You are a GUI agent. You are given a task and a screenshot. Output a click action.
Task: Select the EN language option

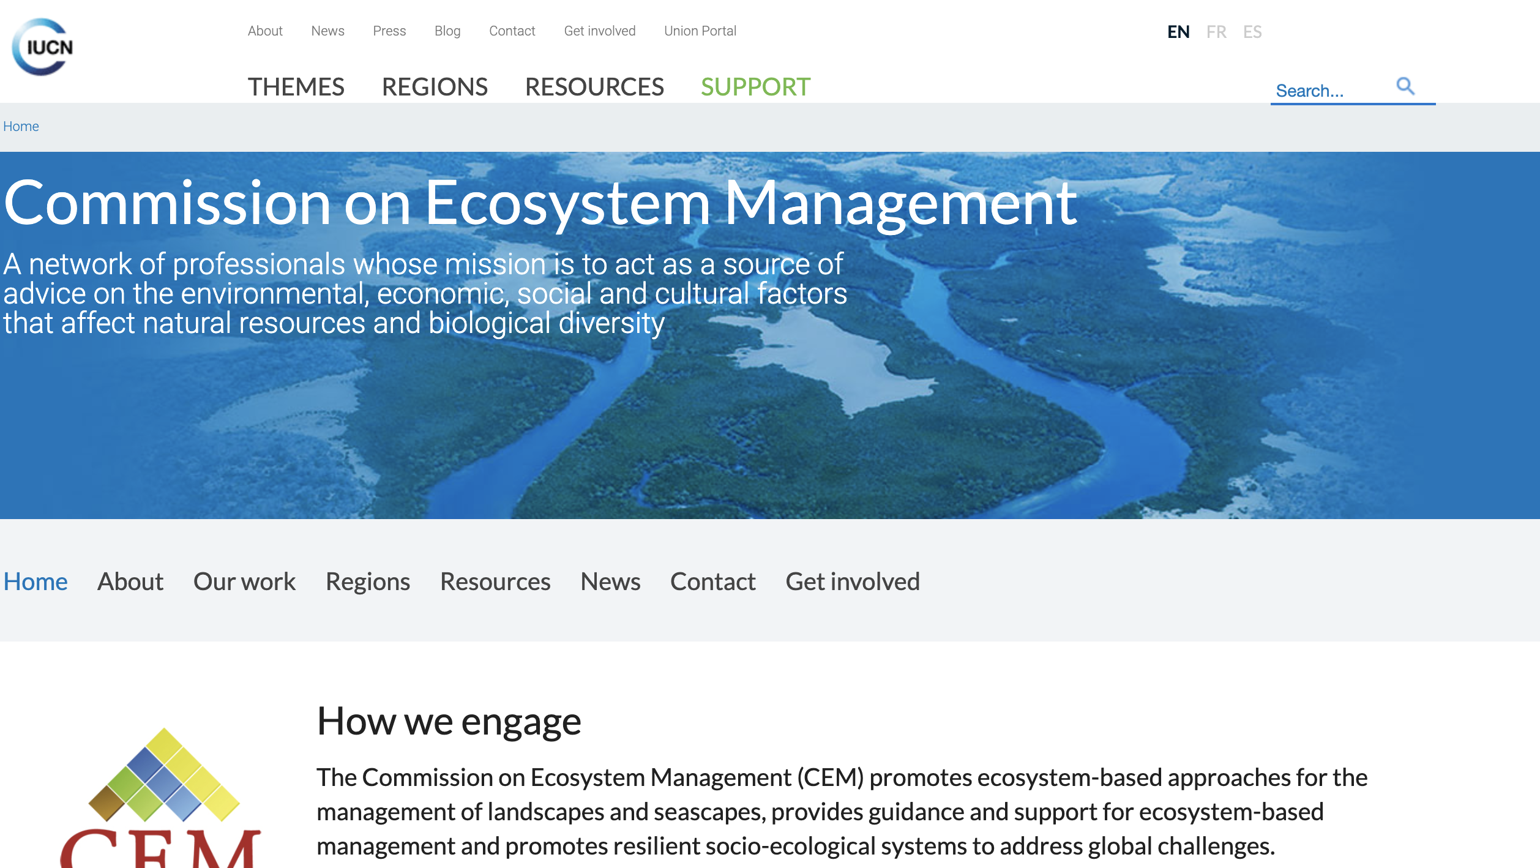pos(1178,32)
